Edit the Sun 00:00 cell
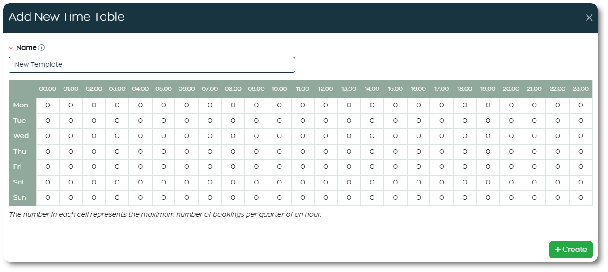This screenshot has height=272, width=608. [x=47, y=197]
